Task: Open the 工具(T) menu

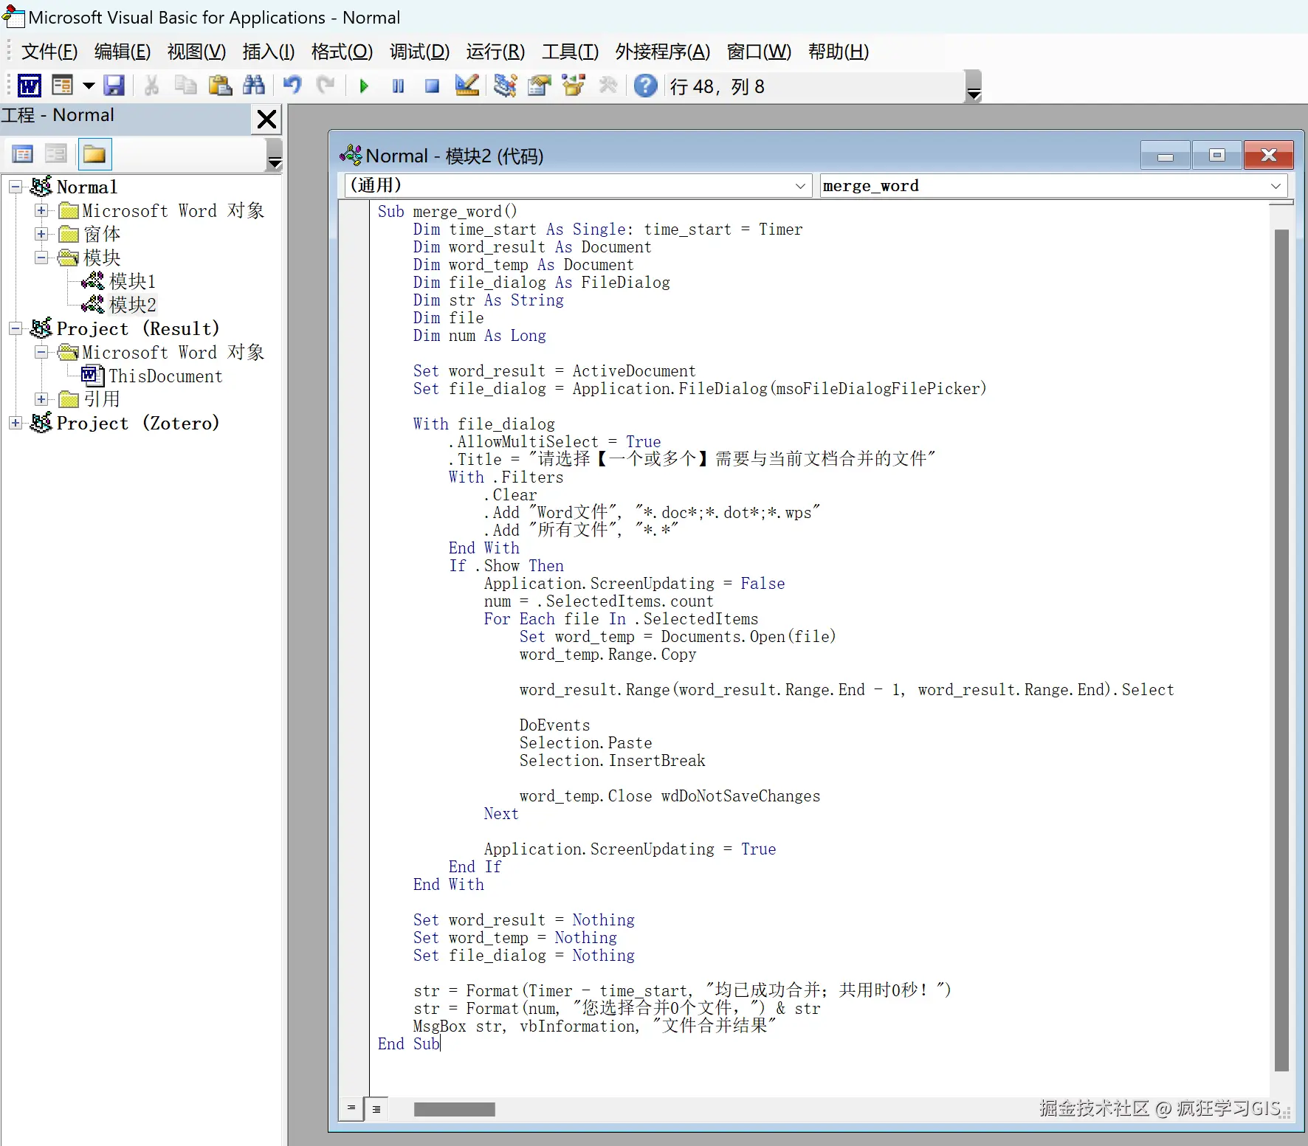Action: (x=570, y=52)
